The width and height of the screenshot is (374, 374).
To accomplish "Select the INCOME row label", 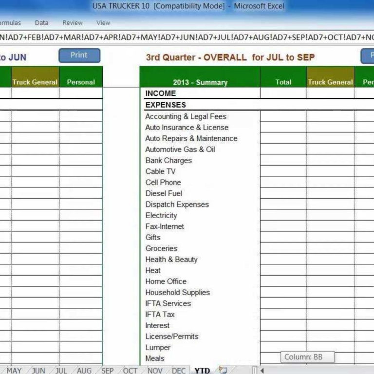I will click(x=161, y=93).
